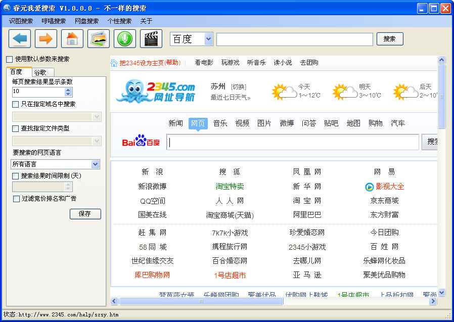Open the 听音乐 link
Image resolution: width=454 pixels, height=322 pixels.
point(256,63)
